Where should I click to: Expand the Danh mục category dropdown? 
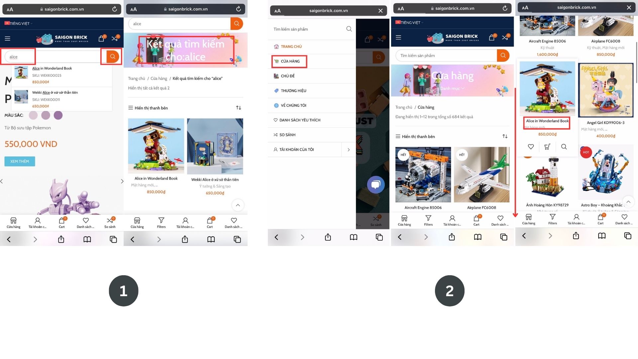click(x=452, y=88)
